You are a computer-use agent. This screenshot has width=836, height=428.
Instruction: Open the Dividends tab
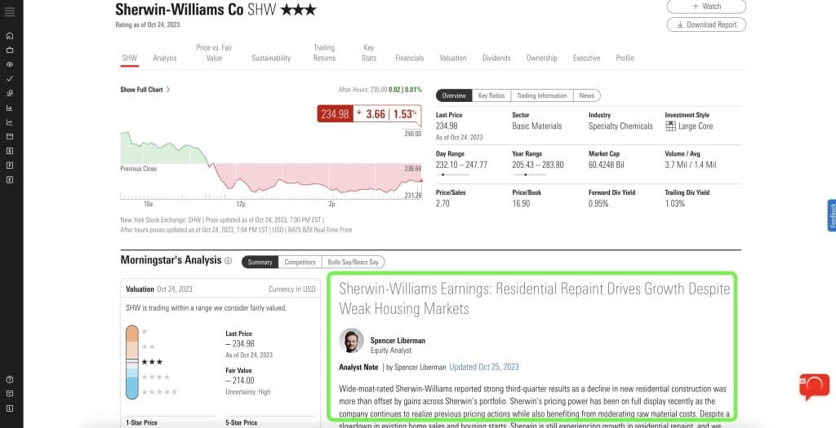pyautogui.click(x=496, y=58)
